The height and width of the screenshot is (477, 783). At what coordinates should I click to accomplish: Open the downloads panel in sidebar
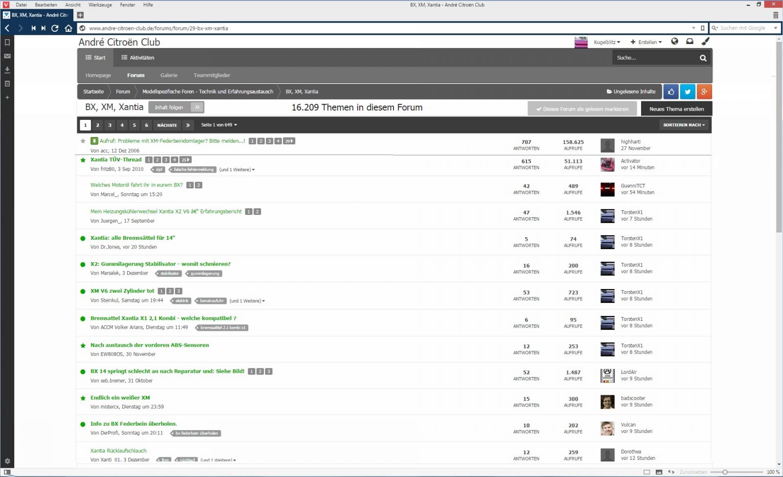pyautogui.click(x=7, y=70)
